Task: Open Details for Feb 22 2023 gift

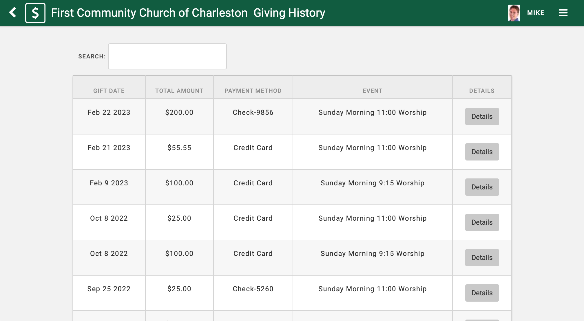Action: click(482, 117)
